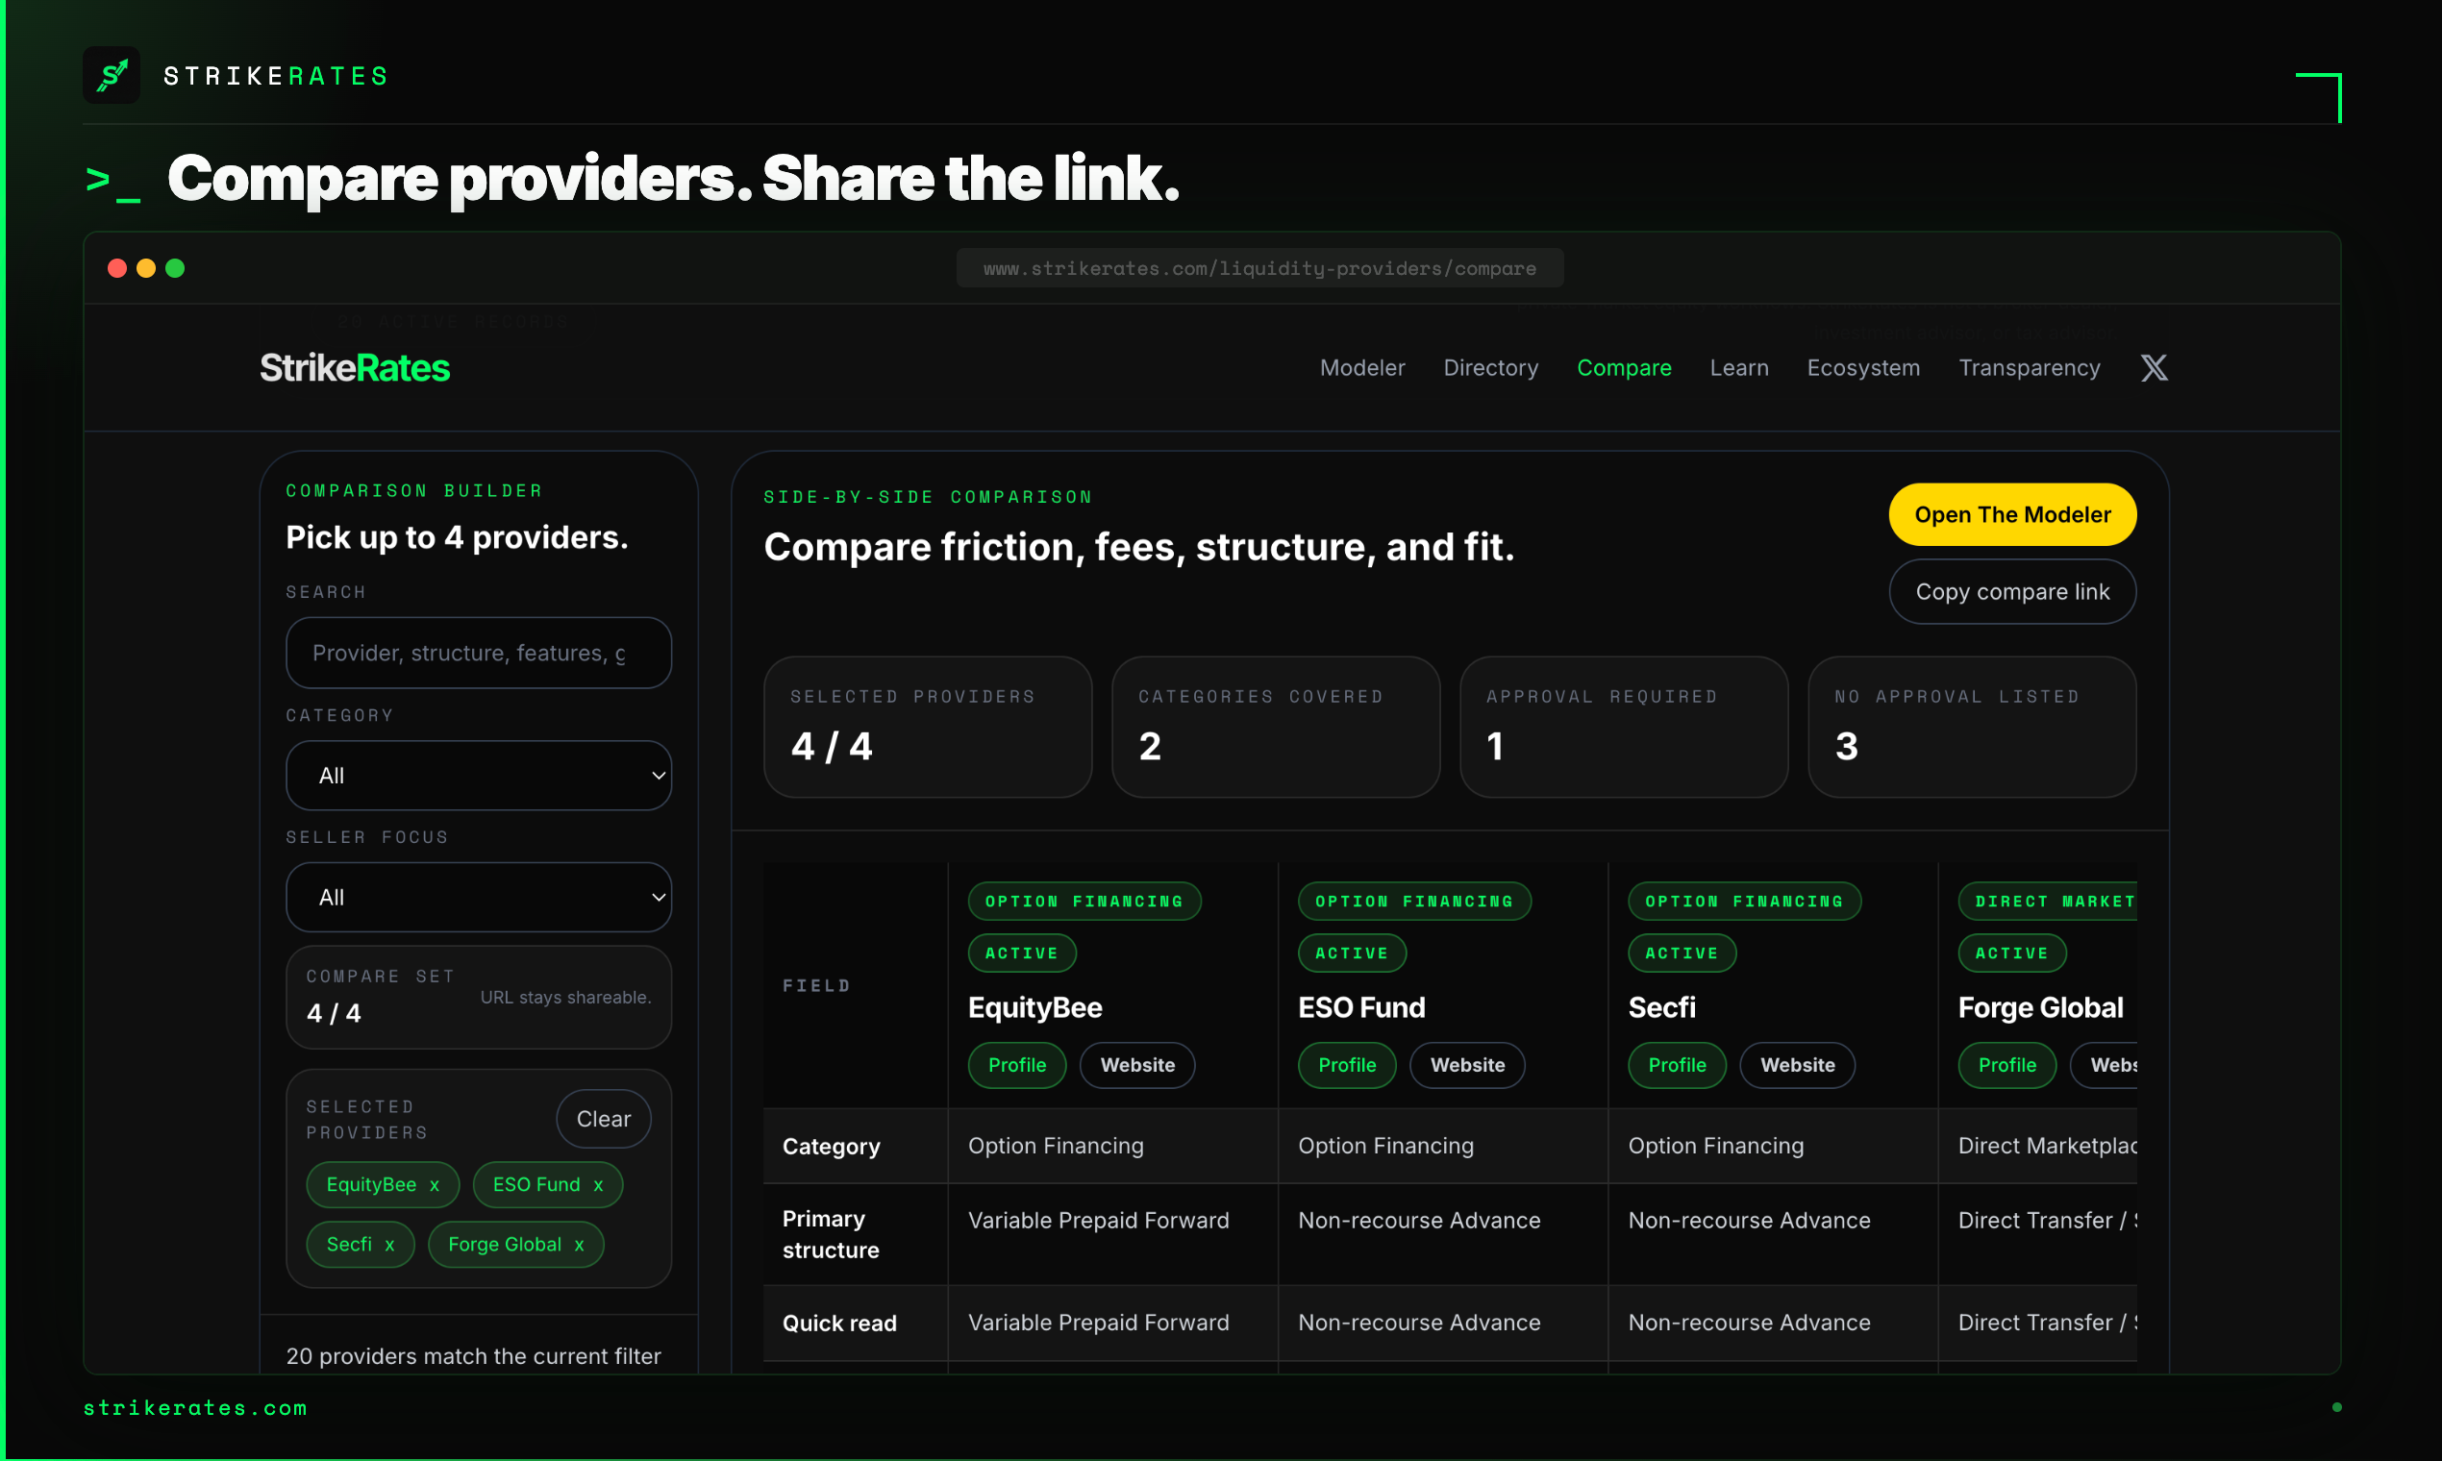The width and height of the screenshot is (2442, 1461).
Task: Remove ESO Fund chip via its x
Action: (x=598, y=1185)
